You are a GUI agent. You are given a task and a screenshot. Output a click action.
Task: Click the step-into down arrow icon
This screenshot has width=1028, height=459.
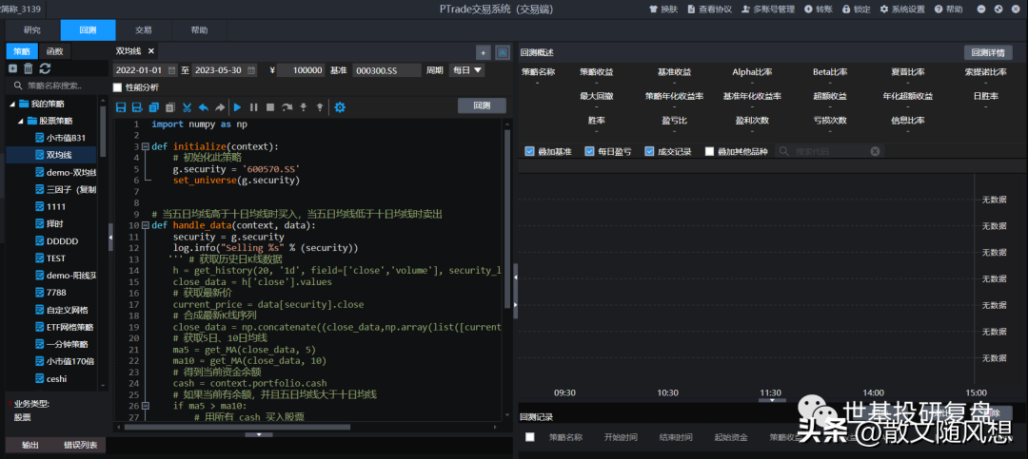[x=303, y=107]
